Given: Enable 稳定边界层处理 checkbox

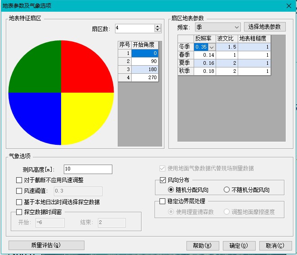Looking at the screenshot, I should [x=163, y=201].
